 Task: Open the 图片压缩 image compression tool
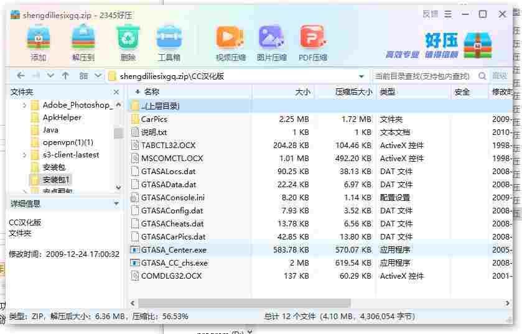(271, 37)
